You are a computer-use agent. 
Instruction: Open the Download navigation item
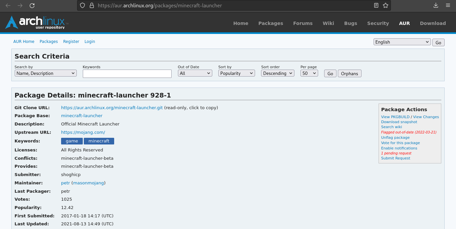click(x=433, y=23)
